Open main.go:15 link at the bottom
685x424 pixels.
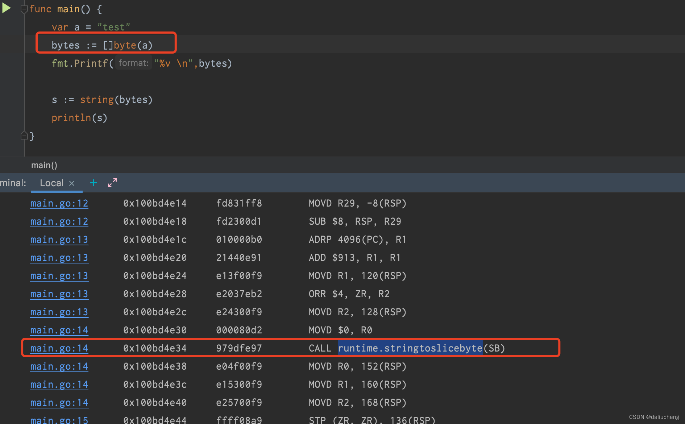coord(59,420)
